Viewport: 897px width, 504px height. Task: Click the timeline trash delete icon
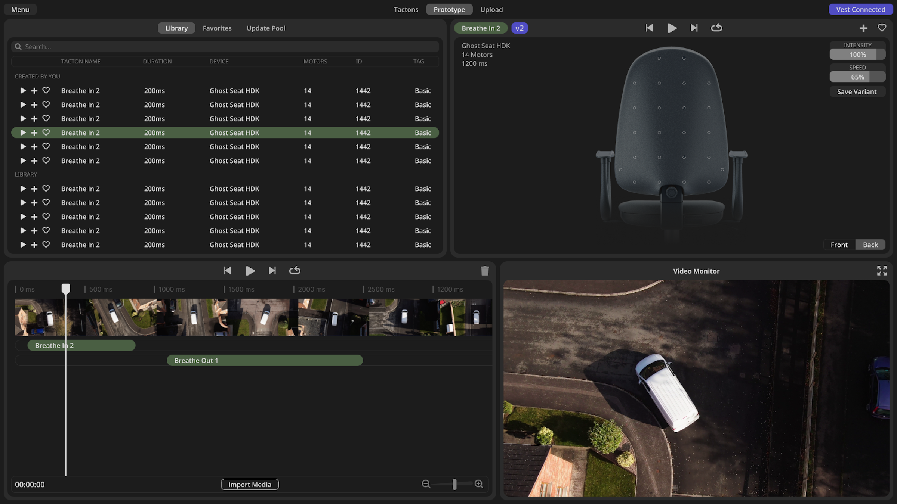click(485, 271)
